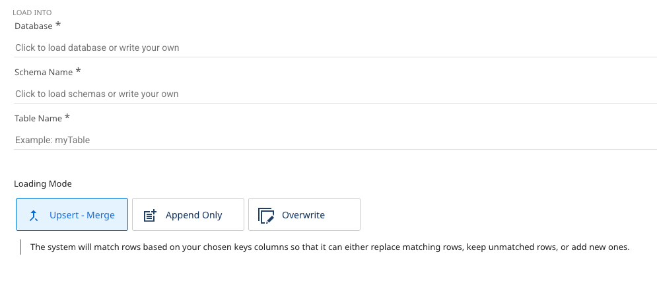Open the Database dropdown field
657x281 pixels.
(335, 47)
